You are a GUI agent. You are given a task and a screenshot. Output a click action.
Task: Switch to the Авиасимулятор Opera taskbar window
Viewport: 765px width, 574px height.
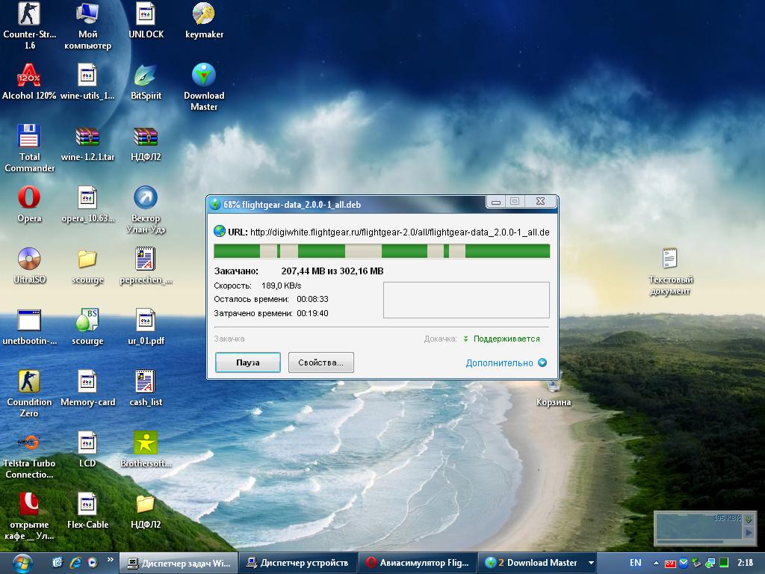[x=417, y=563]
